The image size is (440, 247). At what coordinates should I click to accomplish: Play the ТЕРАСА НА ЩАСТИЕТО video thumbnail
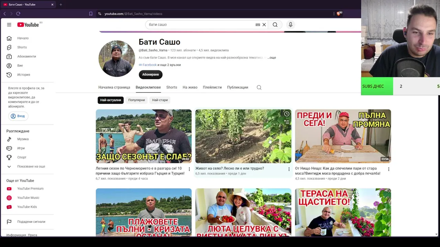tap(343, 212)
